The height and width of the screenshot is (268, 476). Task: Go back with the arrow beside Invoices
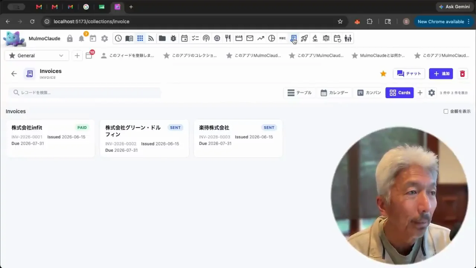pos(14,74)
